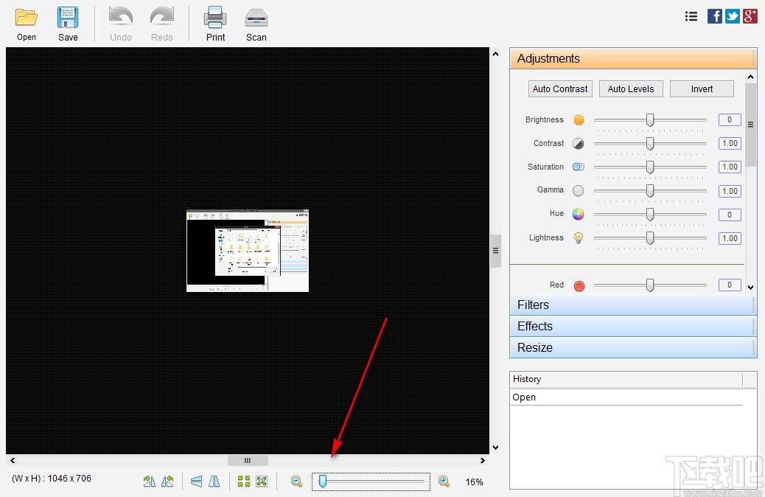Click the Contrast slider handle
Image resolution: width=765 pixels, height=497 pixels.
pos(650,144)
